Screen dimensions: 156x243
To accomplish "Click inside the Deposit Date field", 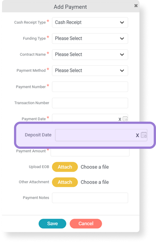I will (x=95, y=135).
